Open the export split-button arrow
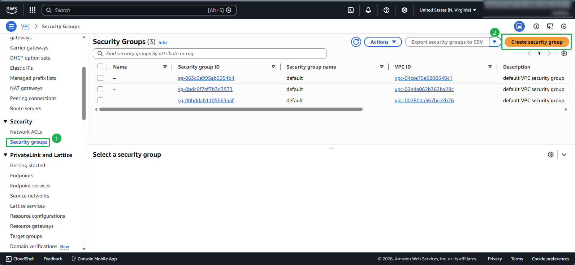 click(494, 42)
